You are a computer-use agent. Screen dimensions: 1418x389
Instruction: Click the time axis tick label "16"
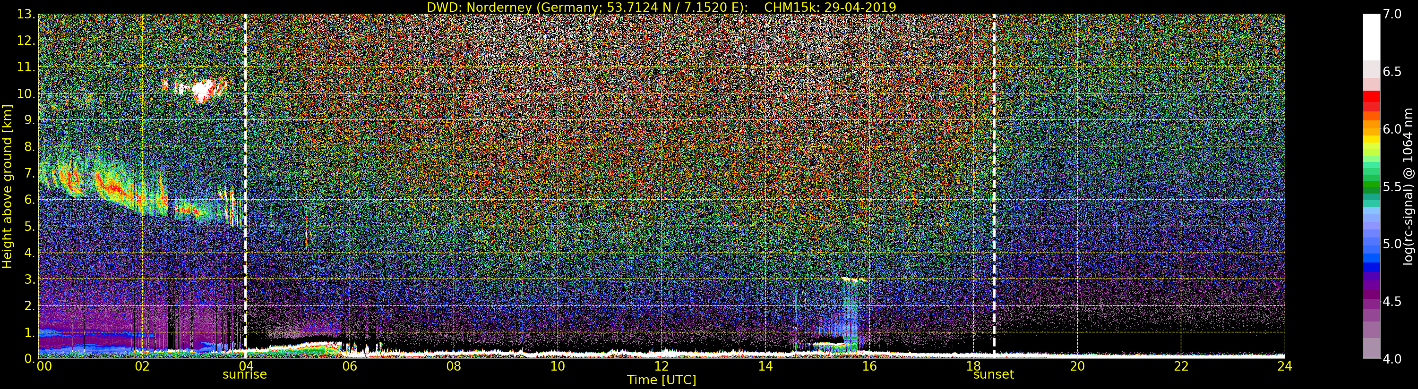click(869, 366)
